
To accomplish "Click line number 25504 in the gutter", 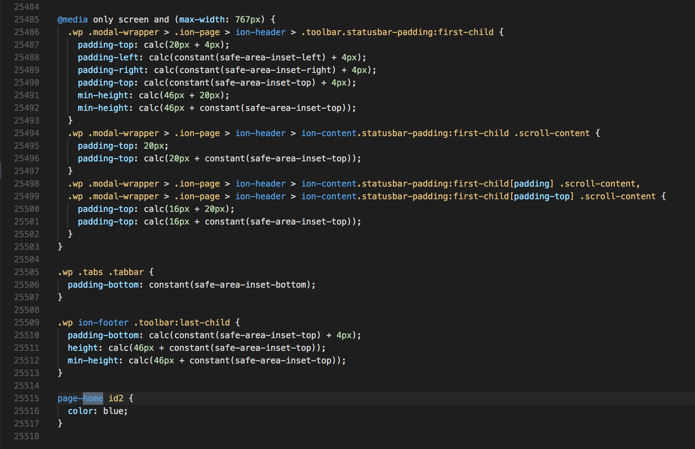I will 27,260.
